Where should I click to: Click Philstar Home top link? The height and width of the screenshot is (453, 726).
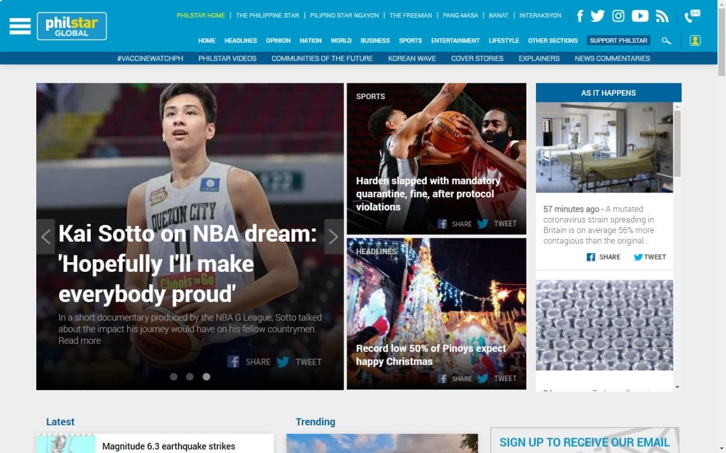point(201,15)
